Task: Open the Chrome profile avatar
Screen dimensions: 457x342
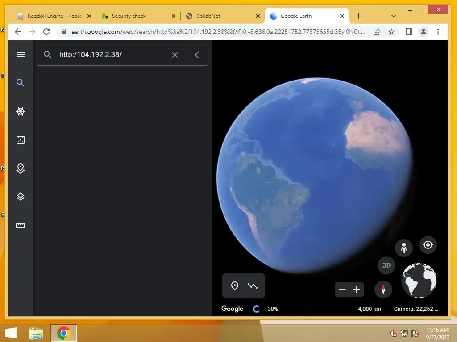Action: click(x=424, y=32)
